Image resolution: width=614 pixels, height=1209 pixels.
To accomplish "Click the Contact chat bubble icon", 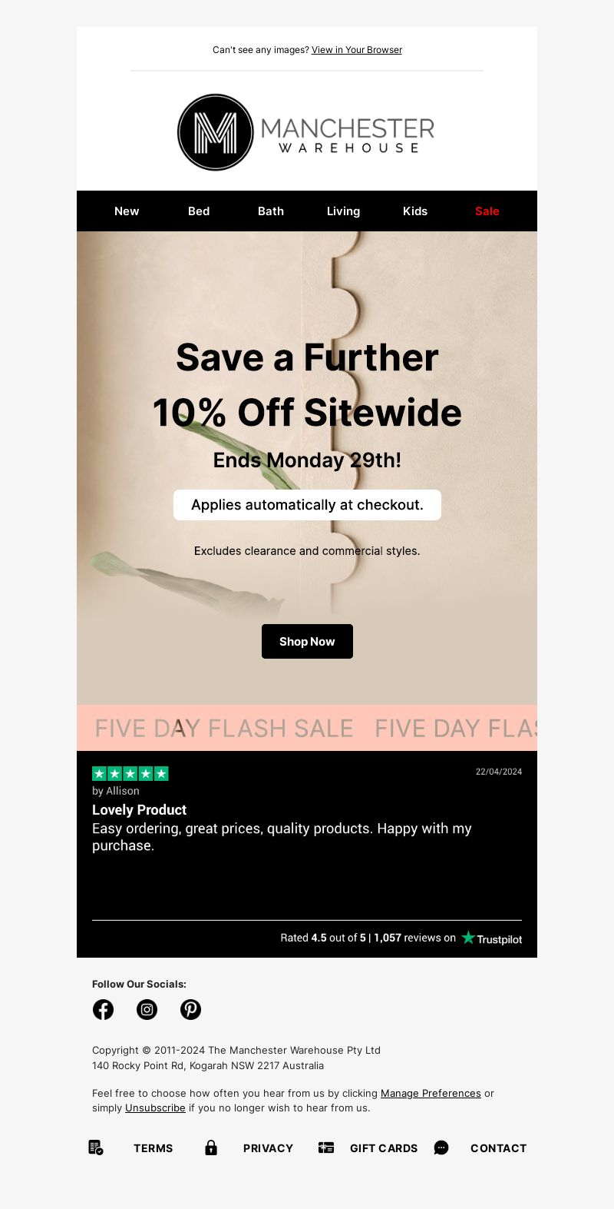I will pyautogui.click(x=441, y=1148).
